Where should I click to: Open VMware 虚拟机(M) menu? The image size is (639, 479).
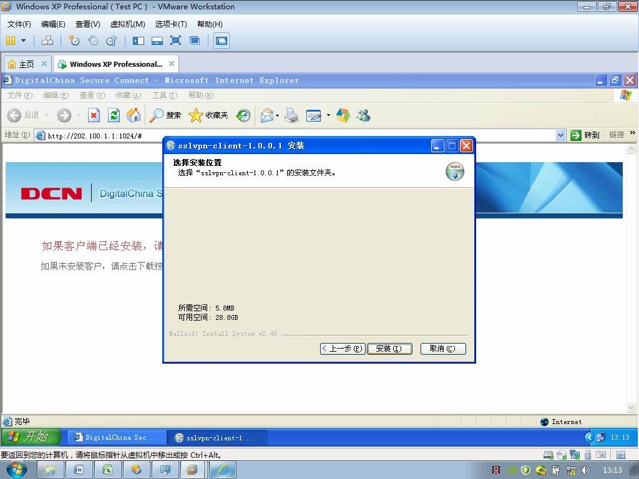tap(127, 24)
